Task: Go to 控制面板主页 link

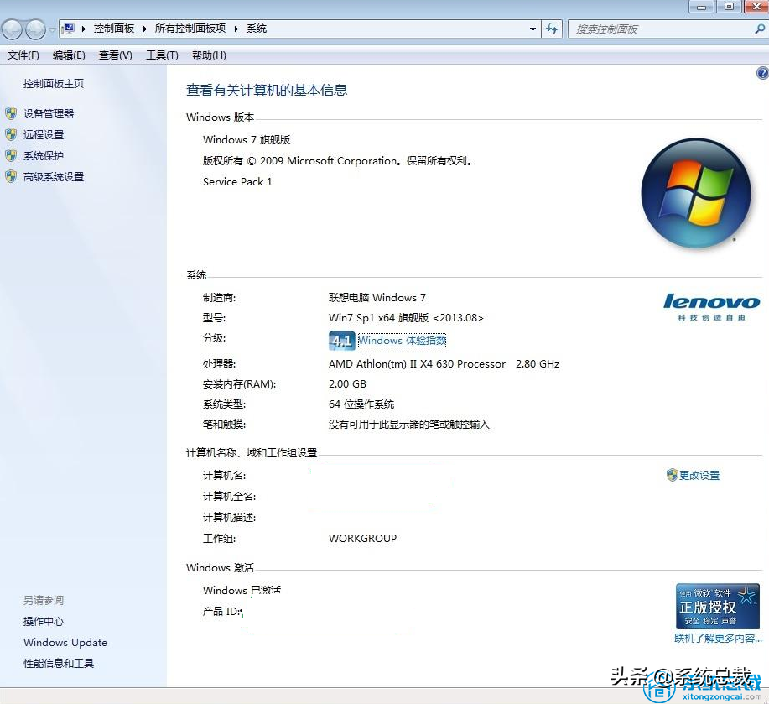Action: coord(54,84)
